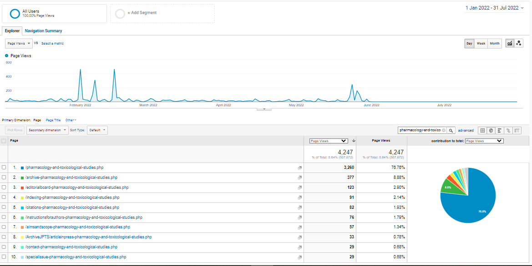This screenshot has height=266, width=532.
Task: Clear the table search filter text
Action: 444,130
